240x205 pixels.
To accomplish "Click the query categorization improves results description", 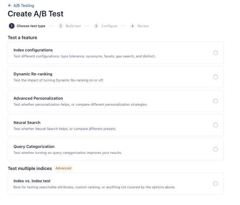I will [68, 153].
